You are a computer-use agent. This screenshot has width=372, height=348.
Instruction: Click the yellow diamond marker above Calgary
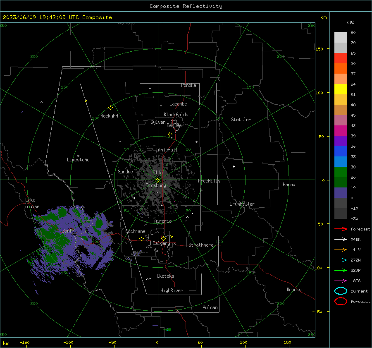(163, 238)
